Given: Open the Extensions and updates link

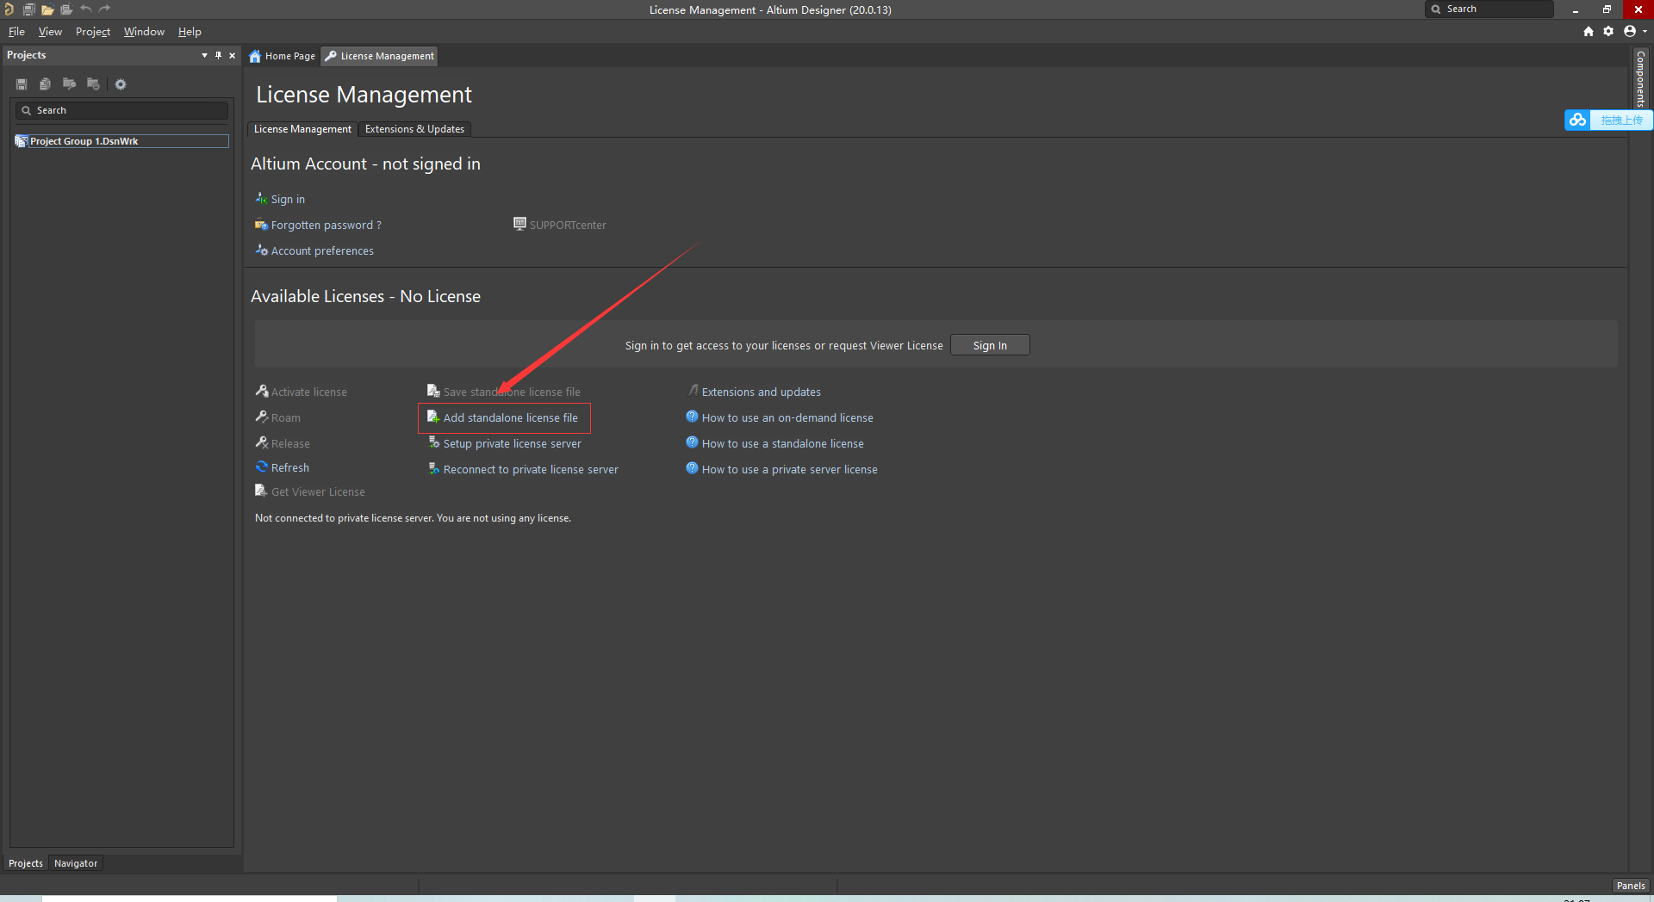Looking at the screenshot, I should [x=761, y=392].
